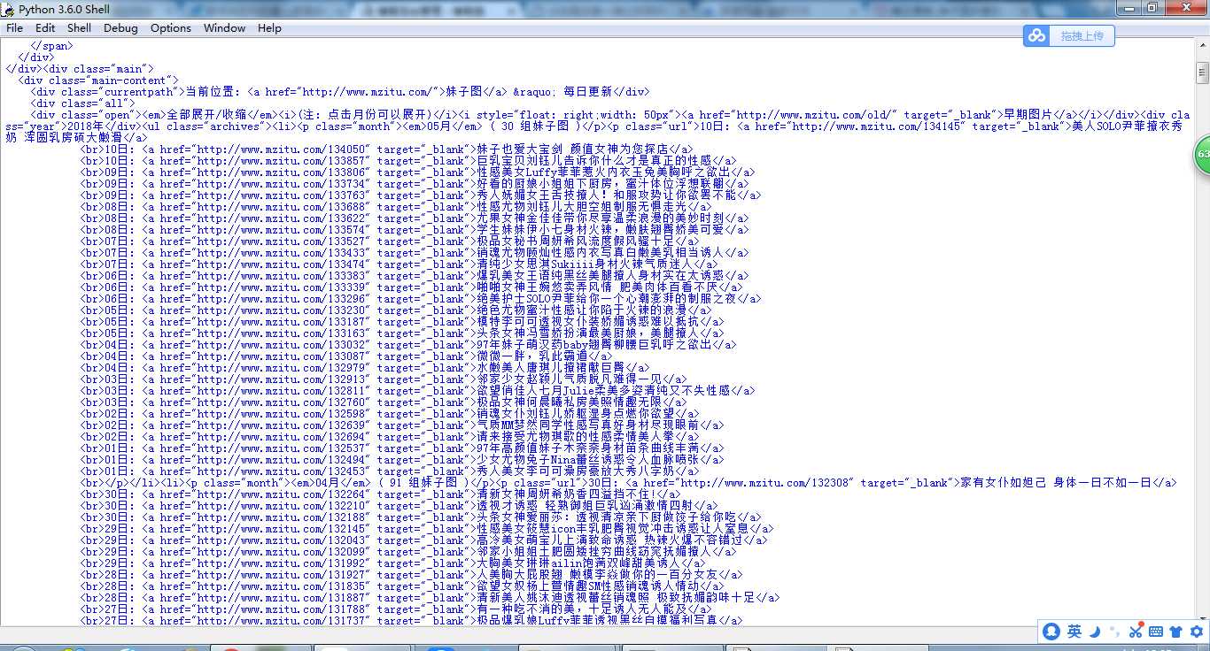Click URL text ending 131992
This screenshot has height=651, width=1210.
point(281,563)
